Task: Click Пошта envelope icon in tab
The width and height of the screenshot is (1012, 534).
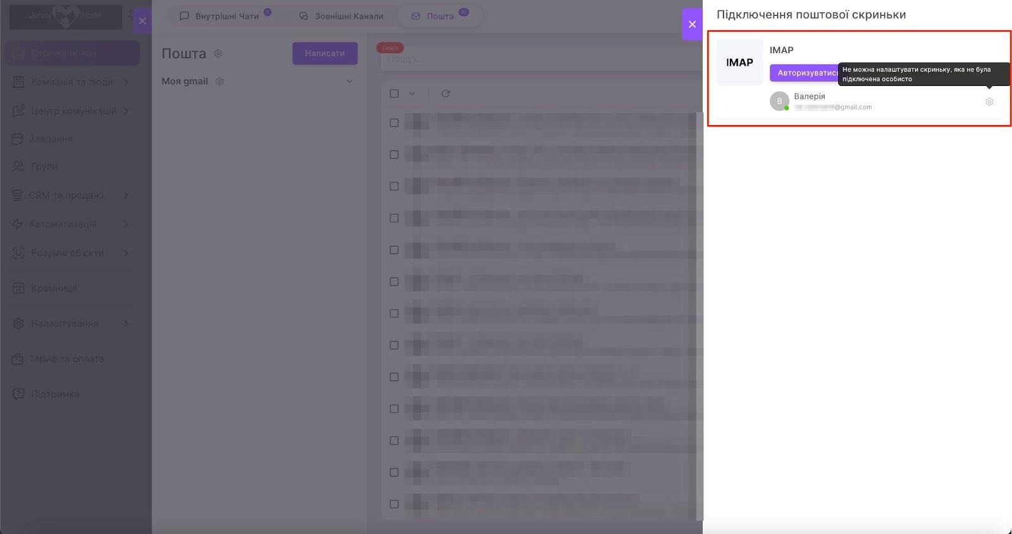Action: [416, 16]
